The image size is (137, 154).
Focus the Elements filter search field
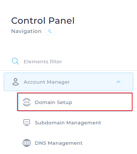[x=68, y=61]
